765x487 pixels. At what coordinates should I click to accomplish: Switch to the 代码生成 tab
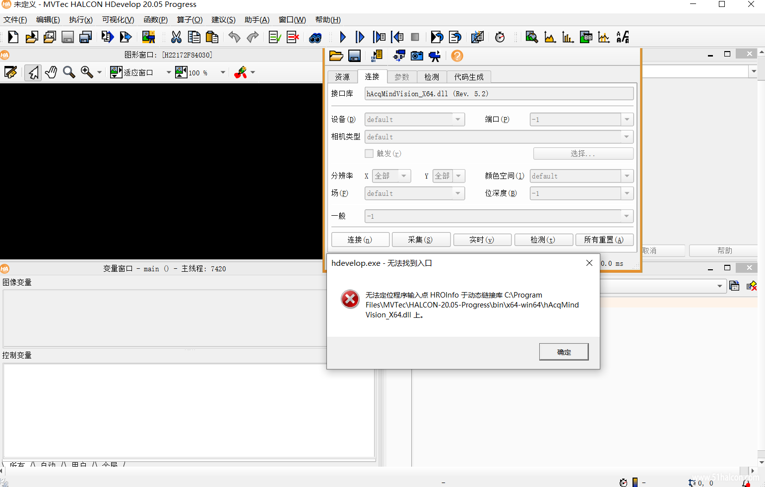pos(469,77)
